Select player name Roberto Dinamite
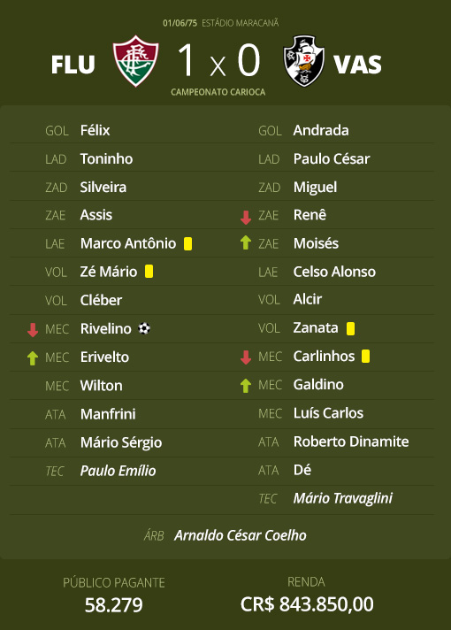Screen dimensions: 451x630 pos(351,442)
